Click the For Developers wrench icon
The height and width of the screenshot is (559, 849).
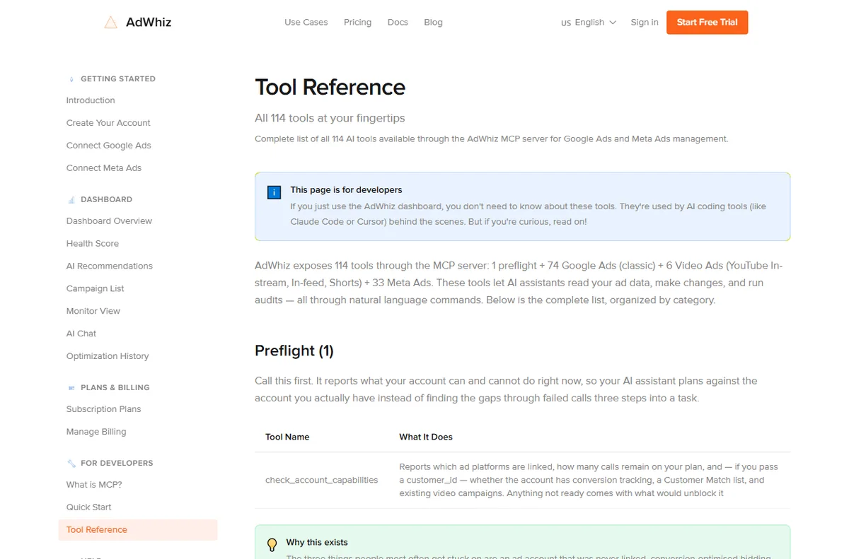click(71, 464)
